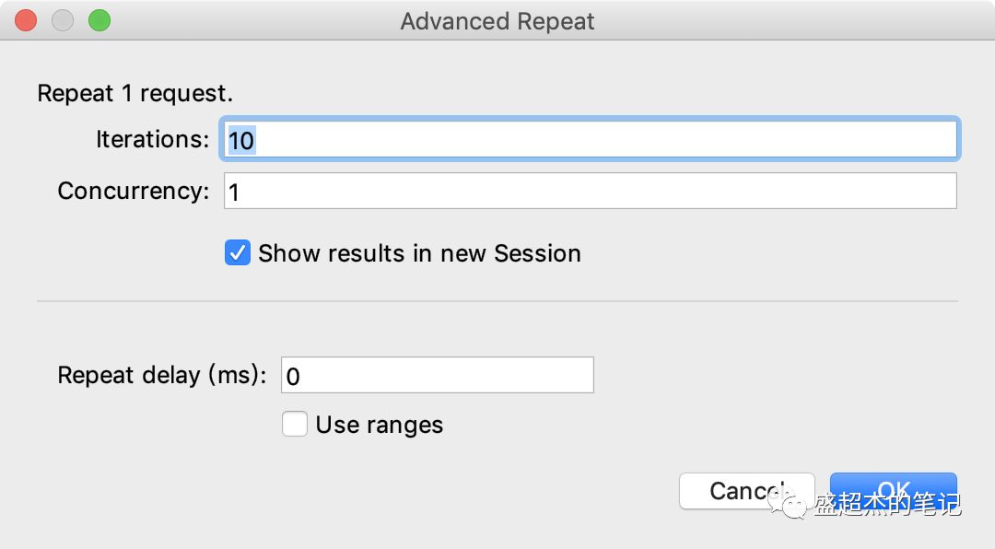
Task: Click the Iterations label
Action: click(152, 139)
